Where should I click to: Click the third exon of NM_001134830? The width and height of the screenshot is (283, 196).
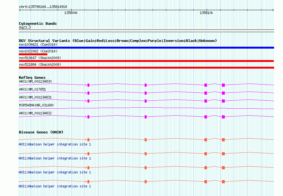[205, 85]
